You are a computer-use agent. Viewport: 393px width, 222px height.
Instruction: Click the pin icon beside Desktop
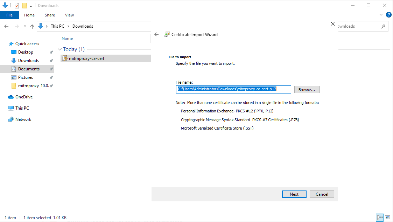click(51, 52)
